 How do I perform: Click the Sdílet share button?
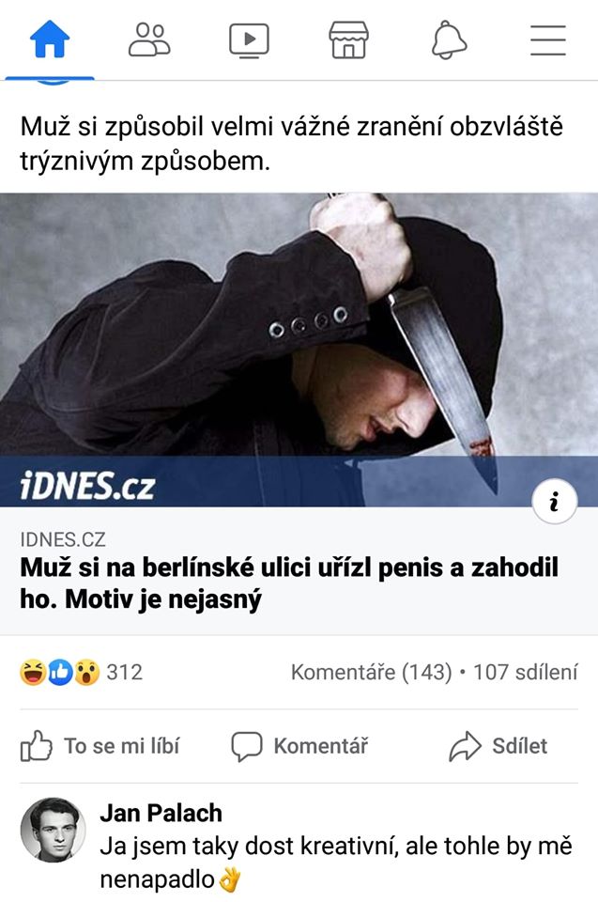point(498,746)
